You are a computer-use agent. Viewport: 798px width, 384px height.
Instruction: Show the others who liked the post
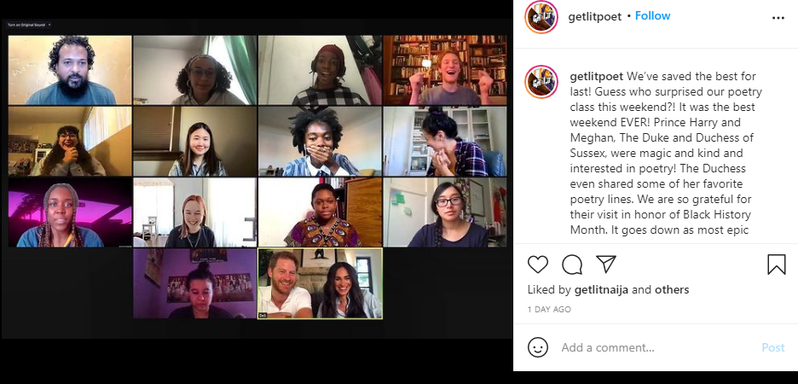click(x=672, y=289)
